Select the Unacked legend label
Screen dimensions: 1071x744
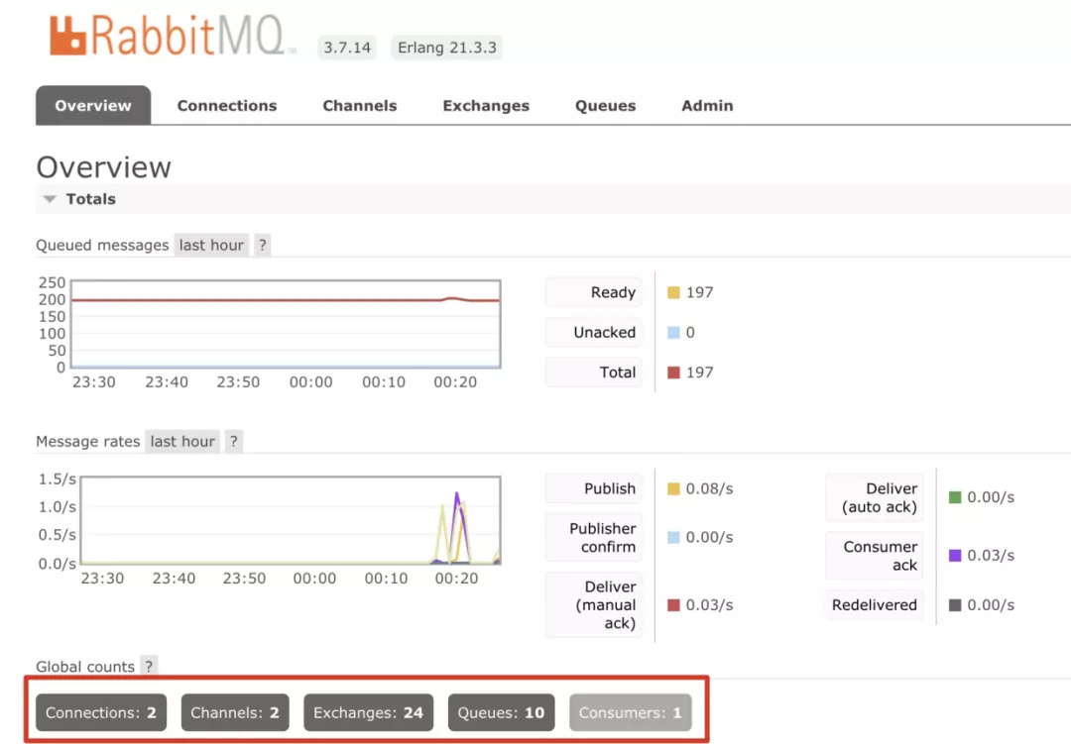pyautogui.click(x=594, y=333)
